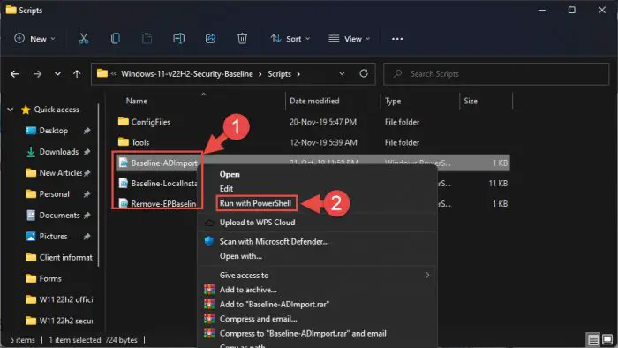This screenshot has width=618, height=348.
Task: Open the View dropdown menu
Action: (350, 39)
